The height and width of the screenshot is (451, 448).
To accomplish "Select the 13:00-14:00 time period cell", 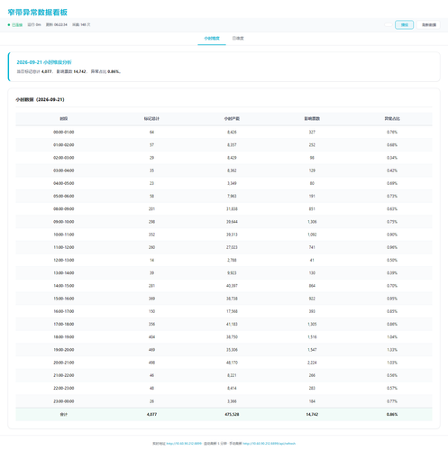I will tap(64, 273).
